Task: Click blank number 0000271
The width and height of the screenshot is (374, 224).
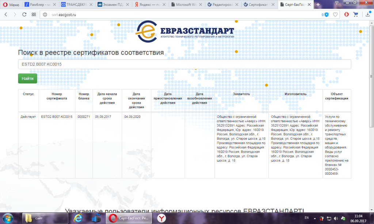Action: [84, 117]
